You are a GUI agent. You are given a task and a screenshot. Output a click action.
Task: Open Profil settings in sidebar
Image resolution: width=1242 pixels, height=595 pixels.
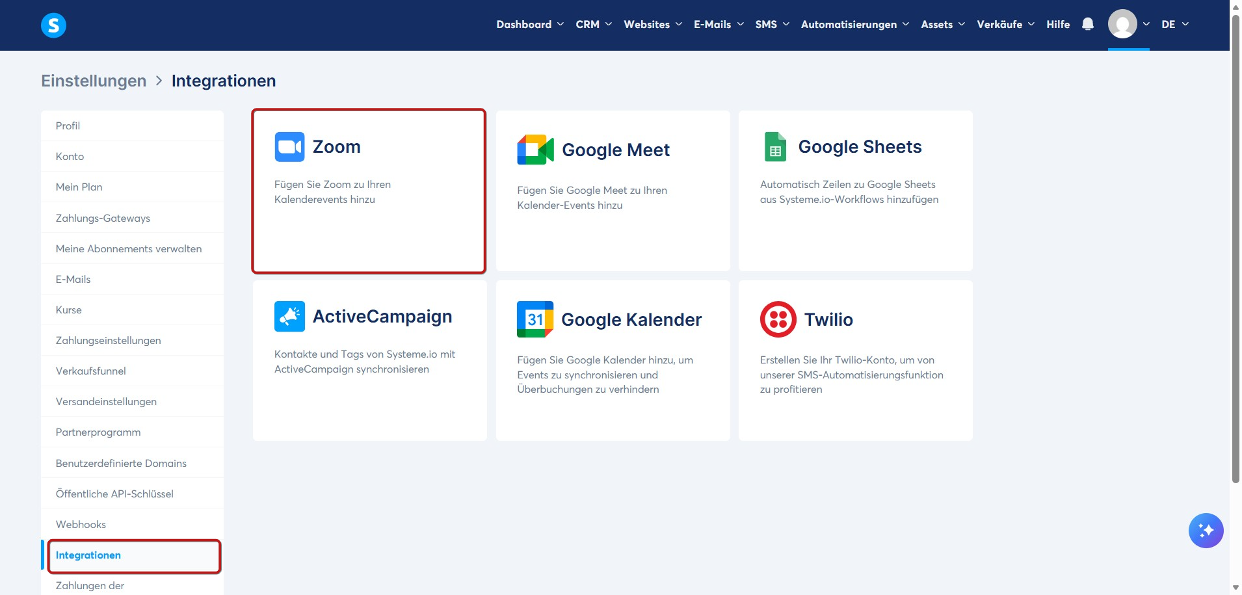[x=132, y=126]
